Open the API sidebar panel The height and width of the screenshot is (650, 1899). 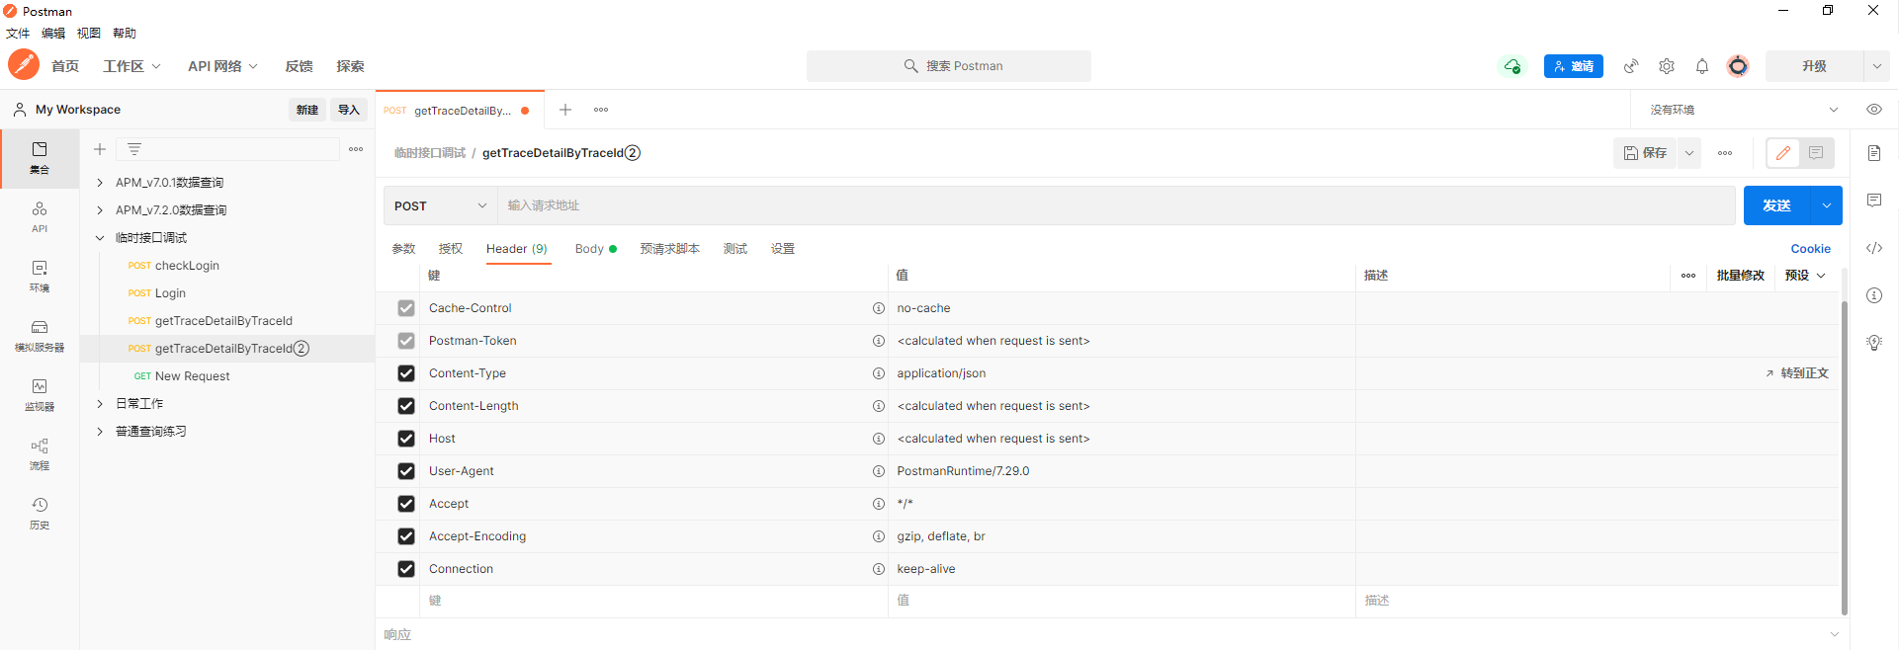[40, 217]
